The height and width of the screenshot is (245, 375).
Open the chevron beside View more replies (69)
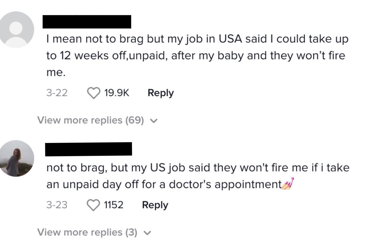[x=154, y=120]
